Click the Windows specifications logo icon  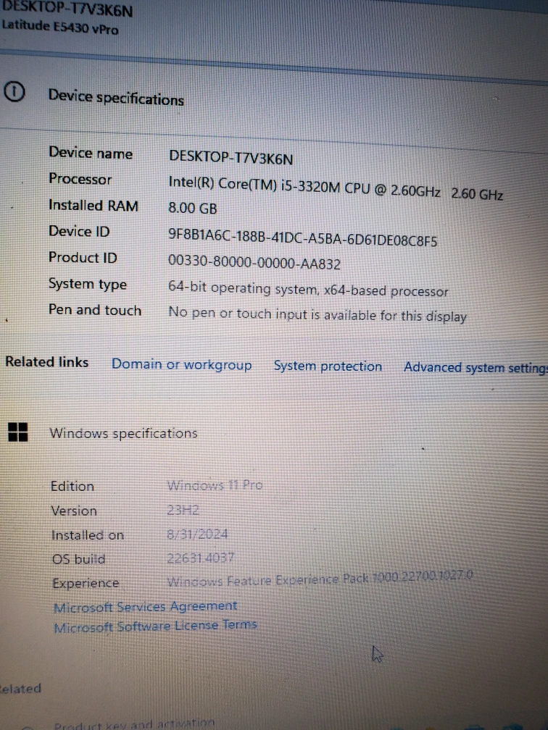[17, 432]
